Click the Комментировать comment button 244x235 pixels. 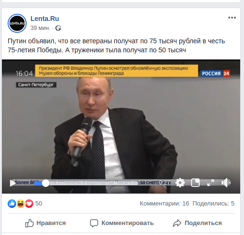[122, 223]
